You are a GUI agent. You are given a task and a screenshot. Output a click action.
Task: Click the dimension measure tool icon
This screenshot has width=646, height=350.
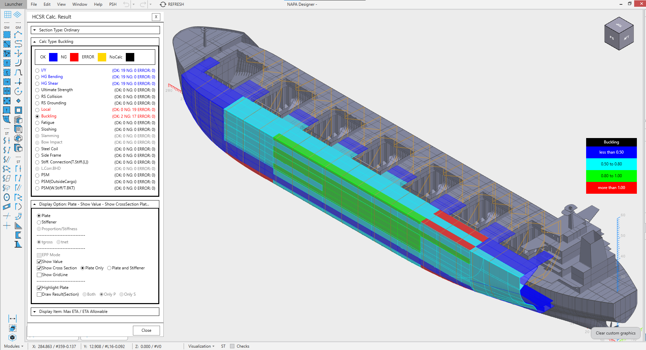coord(13,319)
